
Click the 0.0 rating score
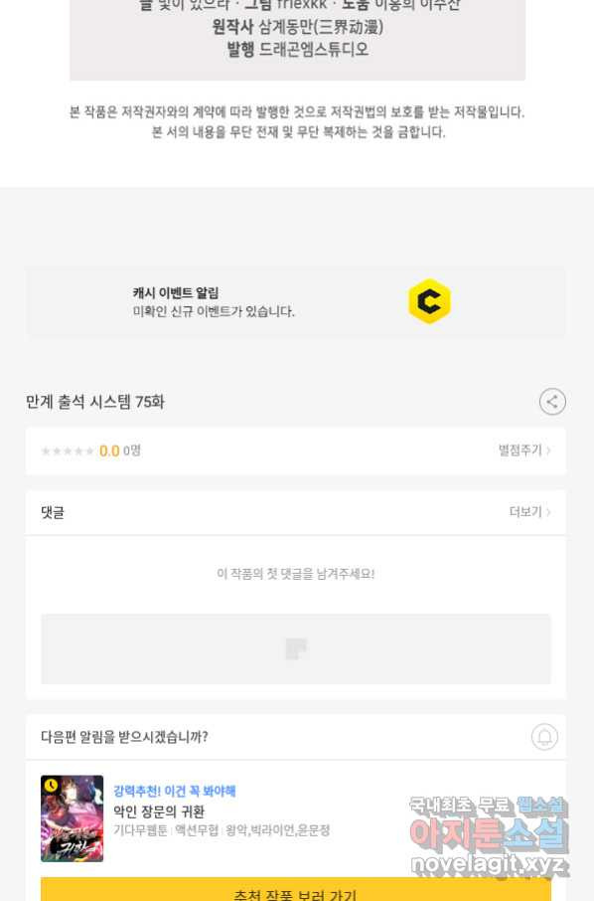pyautogui.click(x=109, y=451)
